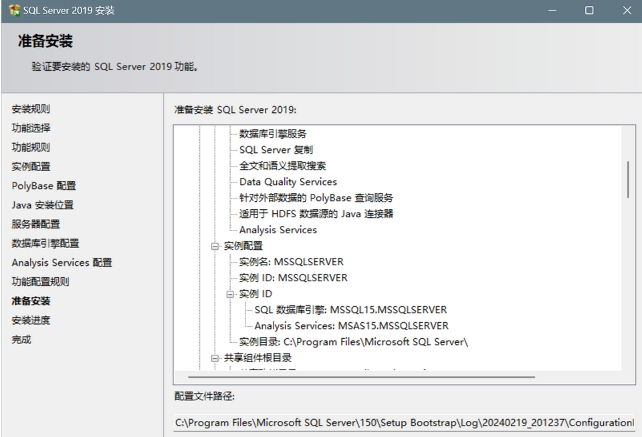The width and height of the screenshot is (642, 437).
Task: Click the 共享组件根目录 tree label
Action: click(x=257, y=358)
